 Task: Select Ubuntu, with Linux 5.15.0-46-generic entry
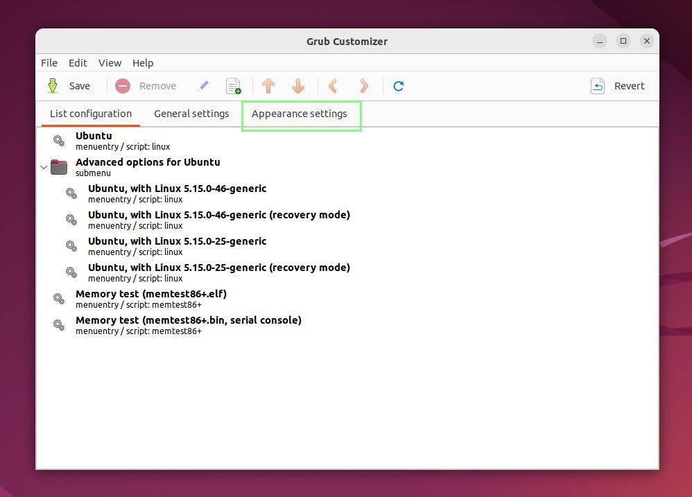pos(177,188)
